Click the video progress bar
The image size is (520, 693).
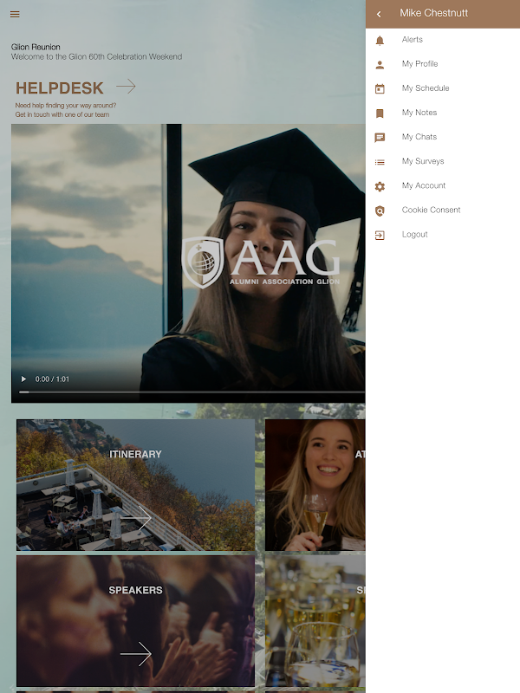point(192,392)
